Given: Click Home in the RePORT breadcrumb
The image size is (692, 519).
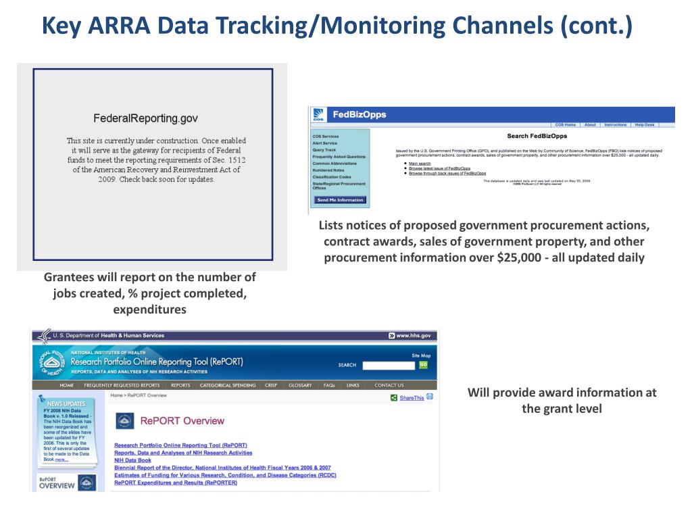Looking at the screenshot, I should pos(116,395).
